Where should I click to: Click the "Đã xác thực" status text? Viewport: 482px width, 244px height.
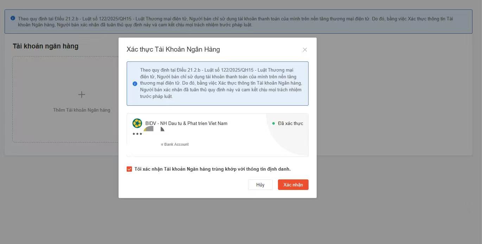291,123
